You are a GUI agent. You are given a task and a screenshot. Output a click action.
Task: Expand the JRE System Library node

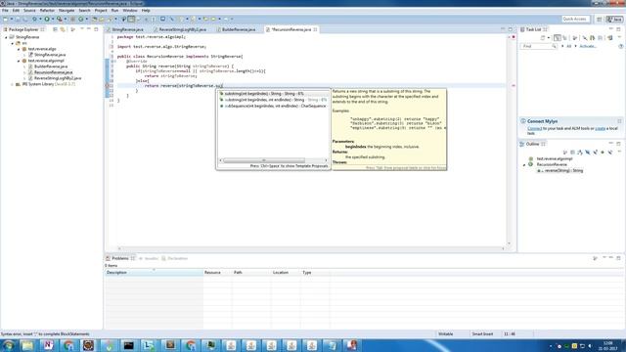pos(13,84)
